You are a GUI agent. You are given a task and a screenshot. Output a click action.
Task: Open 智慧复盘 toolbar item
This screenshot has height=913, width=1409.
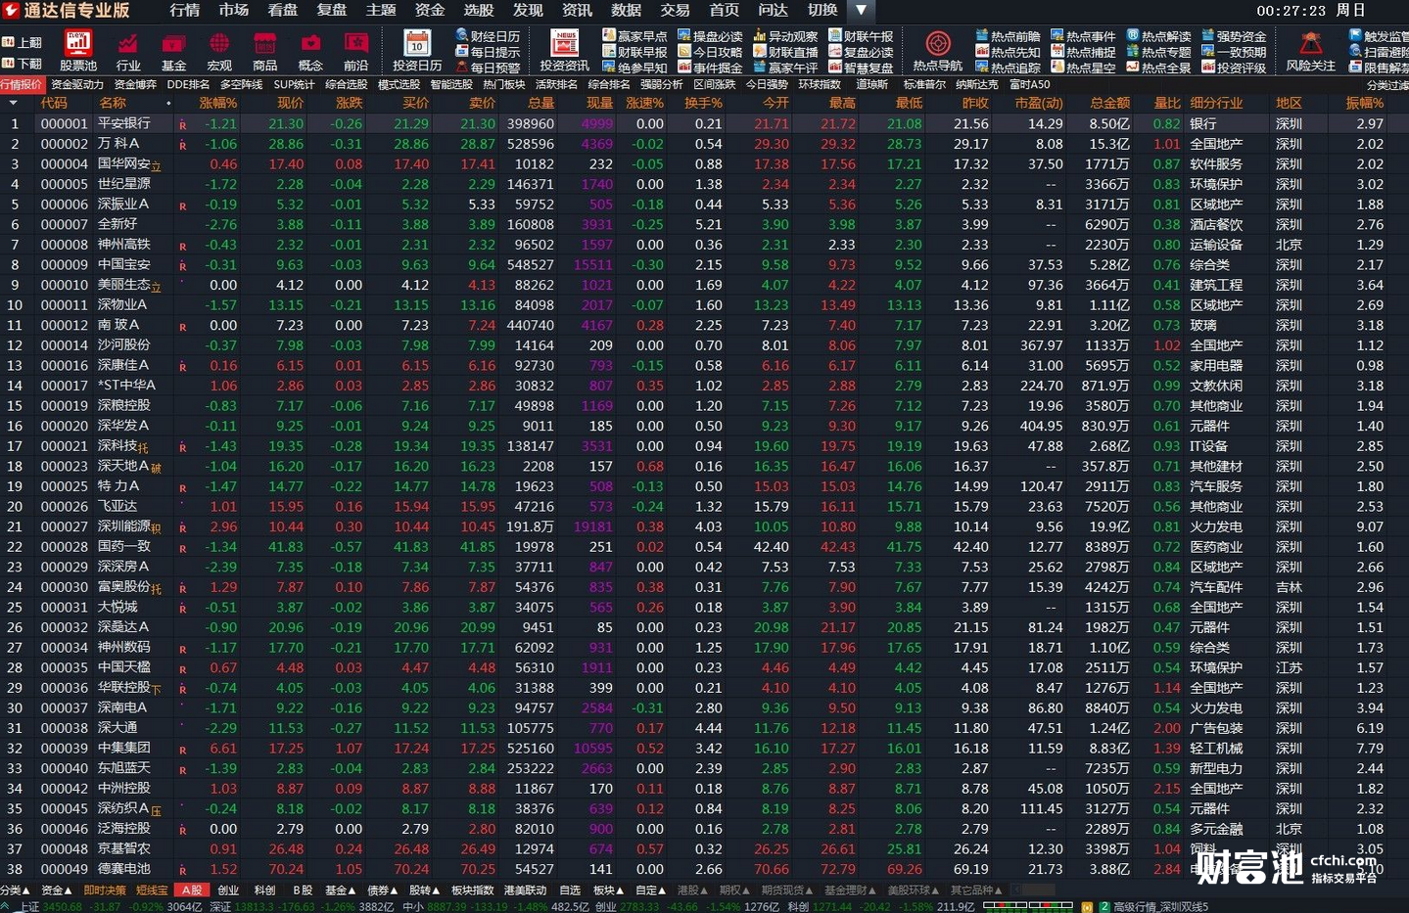tap(861, 68)
